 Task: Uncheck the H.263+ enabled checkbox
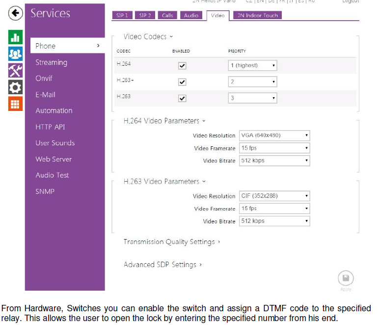(182, 82)
